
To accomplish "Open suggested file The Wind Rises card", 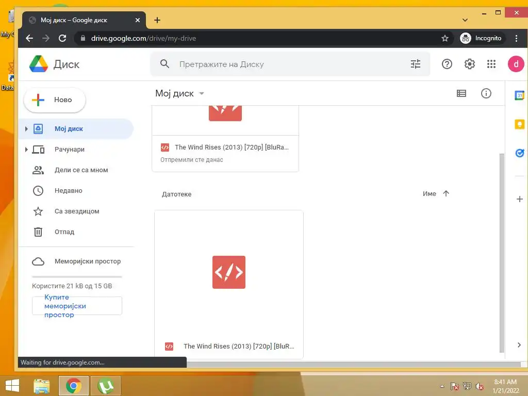I will (225, 139).
